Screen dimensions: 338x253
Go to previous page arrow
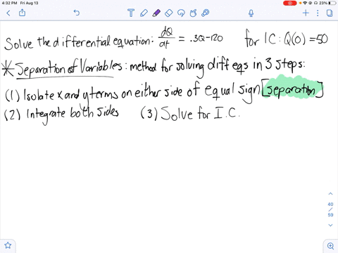pos(330,194)
